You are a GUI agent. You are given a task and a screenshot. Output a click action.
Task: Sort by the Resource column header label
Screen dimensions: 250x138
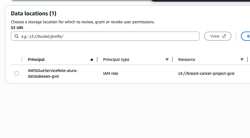pyautogui.click(x=186, y=59)
